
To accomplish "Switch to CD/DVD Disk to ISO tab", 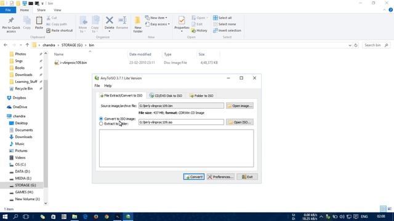I will (166, 96).
